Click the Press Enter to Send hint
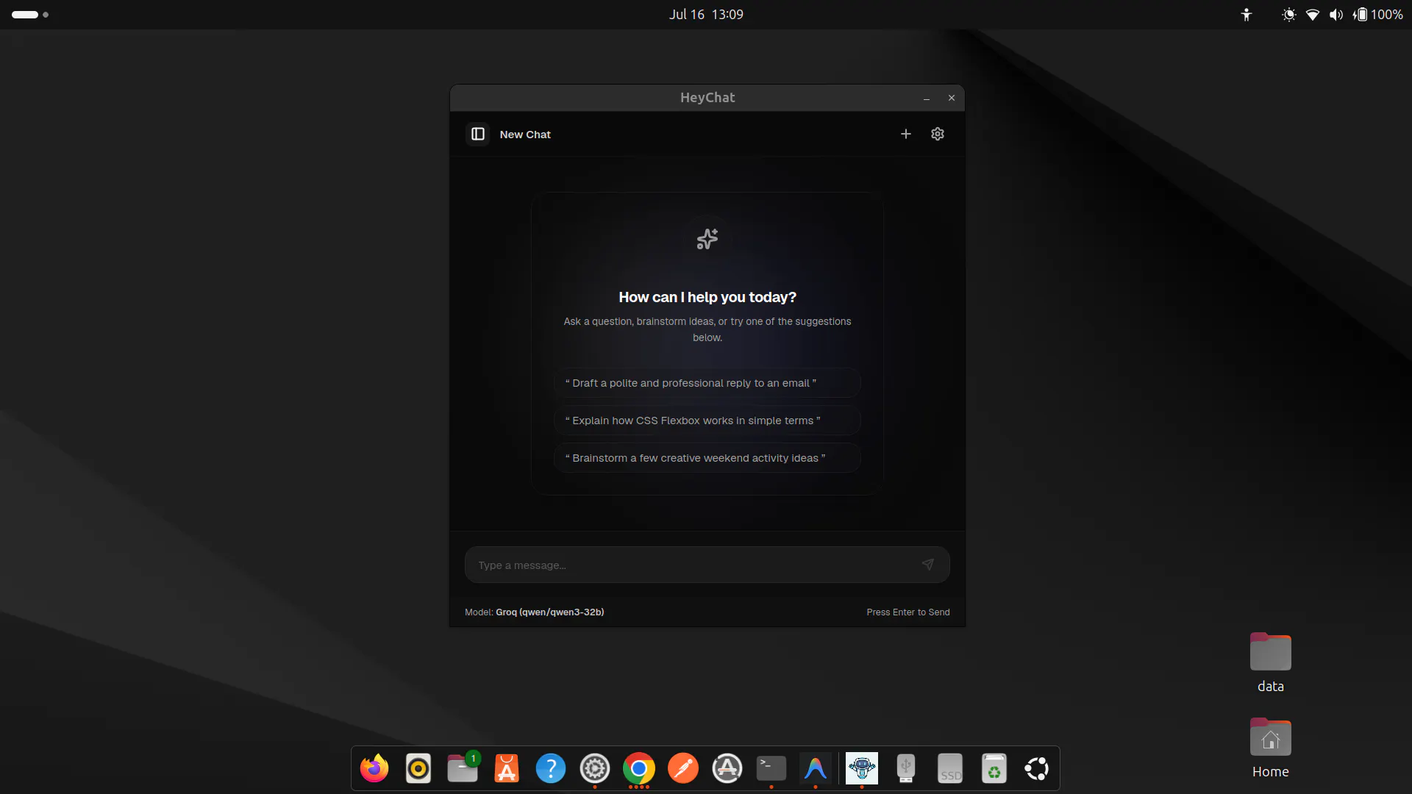Screen dimensions: 1412x794 [908, 612]
